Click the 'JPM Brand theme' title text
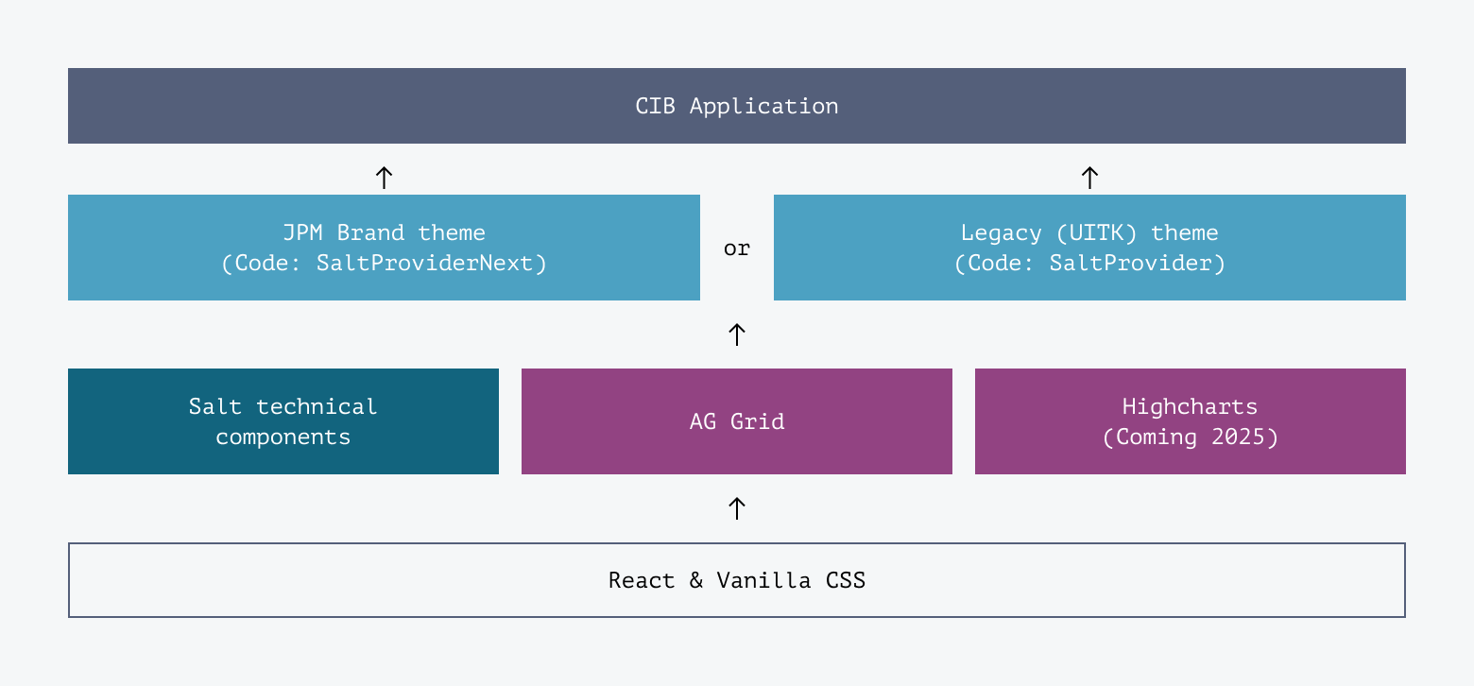The height and width of the screenshot is (686, 1474). pyautogui.click(x=384, y=232)
